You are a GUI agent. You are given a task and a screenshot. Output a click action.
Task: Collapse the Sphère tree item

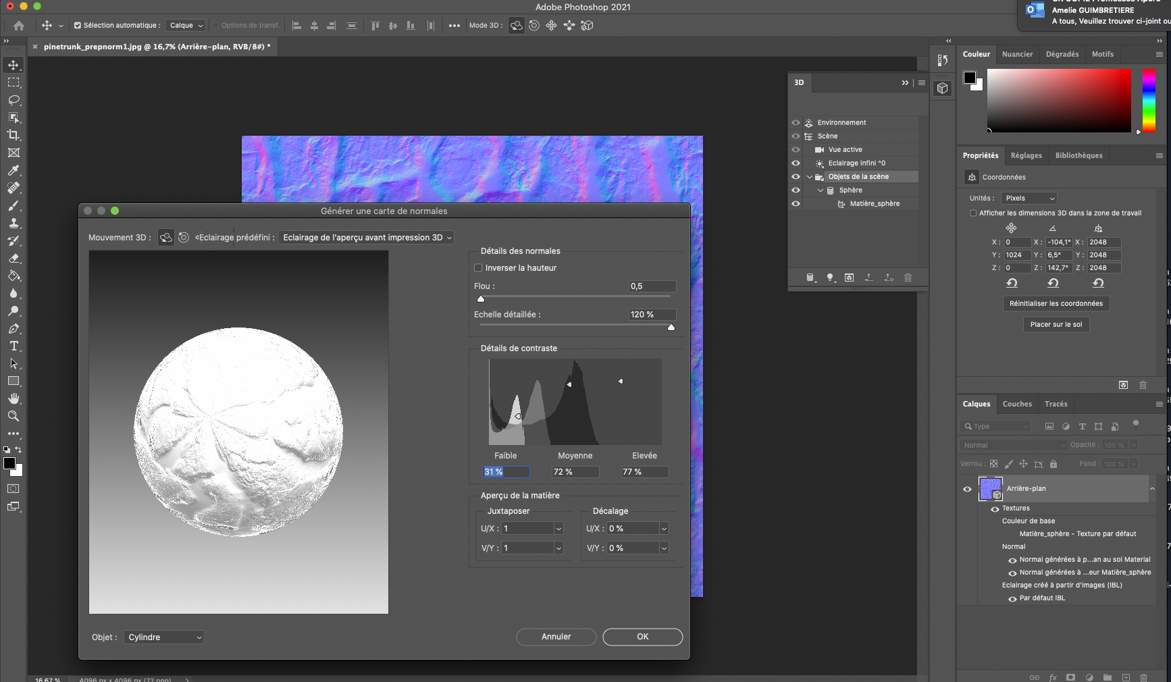click(x=821, y=190)
